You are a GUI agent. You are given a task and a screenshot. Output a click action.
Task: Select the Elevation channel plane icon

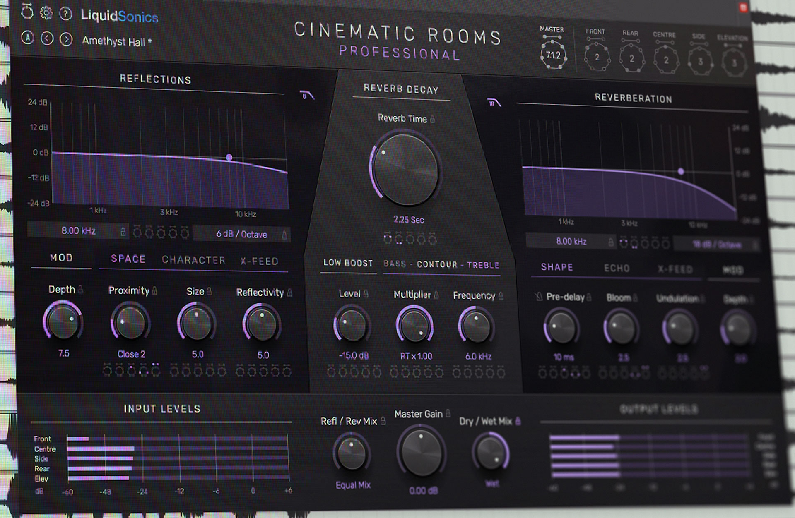(x=734, y=63)
